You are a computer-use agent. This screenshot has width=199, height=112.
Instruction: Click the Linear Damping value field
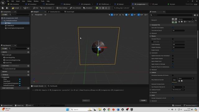[178, 44]
